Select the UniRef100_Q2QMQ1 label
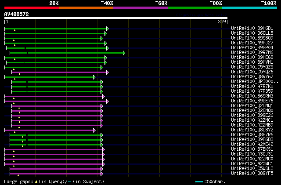The image size is (281, 185). tap(252, 106)
